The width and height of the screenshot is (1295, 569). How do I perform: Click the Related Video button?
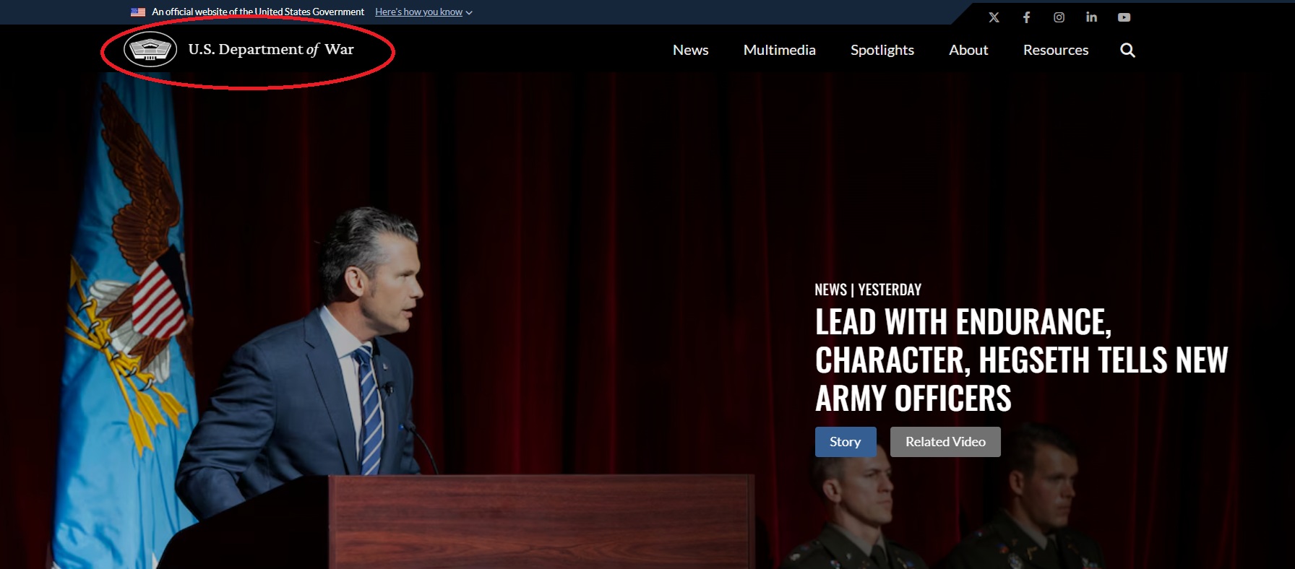point(945,442)
